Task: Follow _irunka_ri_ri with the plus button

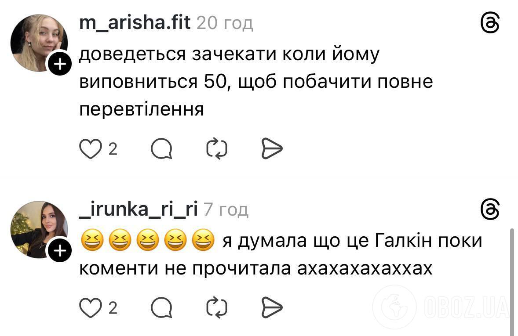Action: [x=59, y=250]
